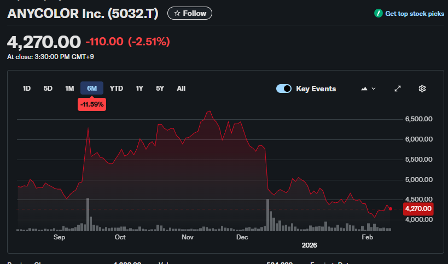Click the -11.59% change badge
Screen dimensions: 448x264
[92, 104]
